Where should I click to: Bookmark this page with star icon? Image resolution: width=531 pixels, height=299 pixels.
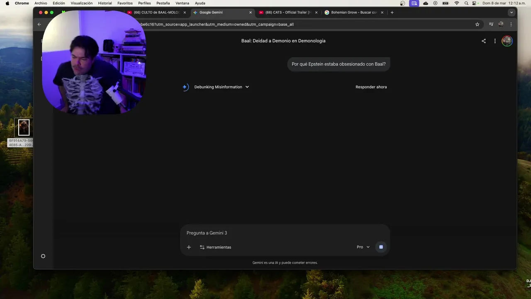pos(477,25)
